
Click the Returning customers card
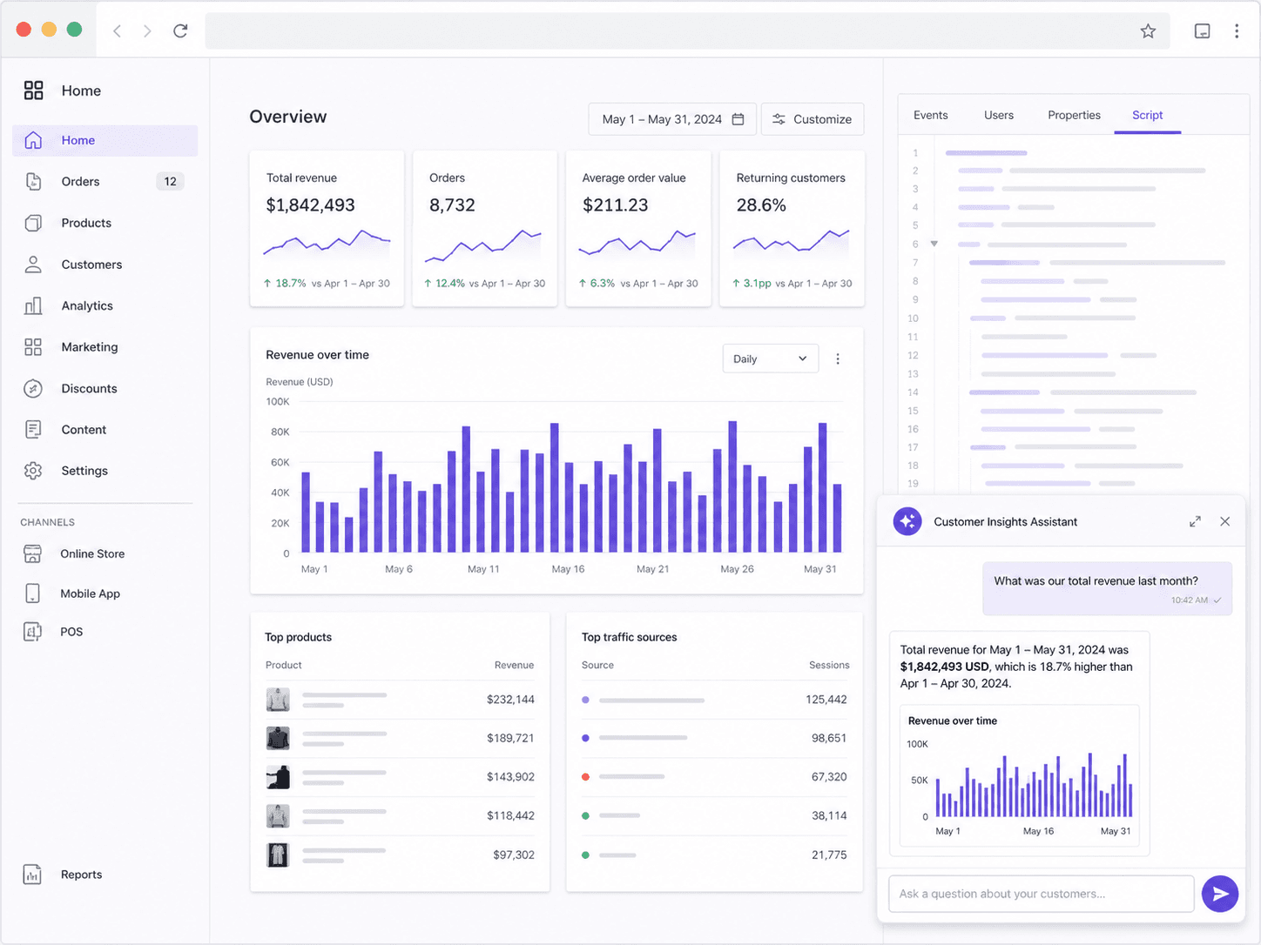point(792,229)
